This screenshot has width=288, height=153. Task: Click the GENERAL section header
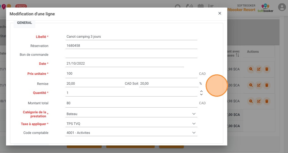24,23
